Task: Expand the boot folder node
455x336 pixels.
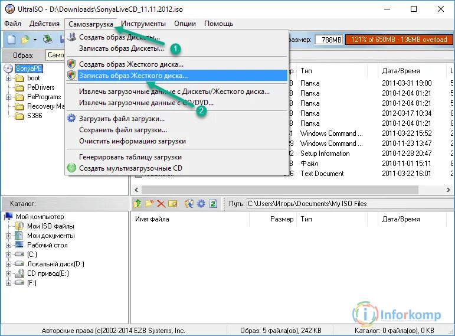Action: point(8,78)
